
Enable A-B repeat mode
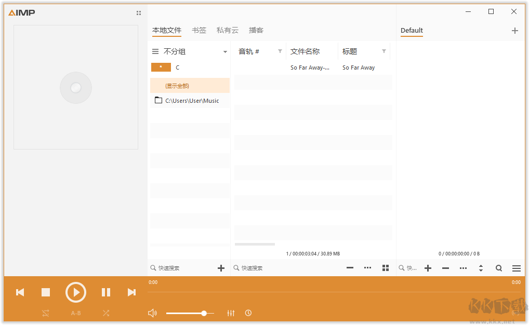[x=76, y=313]
